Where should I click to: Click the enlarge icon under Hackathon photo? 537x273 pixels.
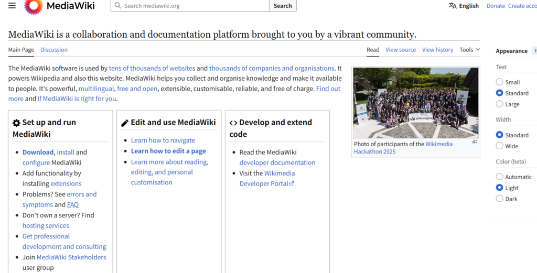point(475,142)
